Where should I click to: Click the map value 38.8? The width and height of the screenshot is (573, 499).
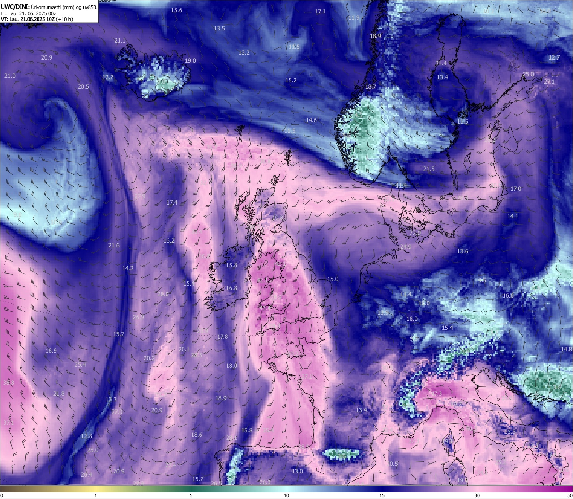[x=9, y=383]
